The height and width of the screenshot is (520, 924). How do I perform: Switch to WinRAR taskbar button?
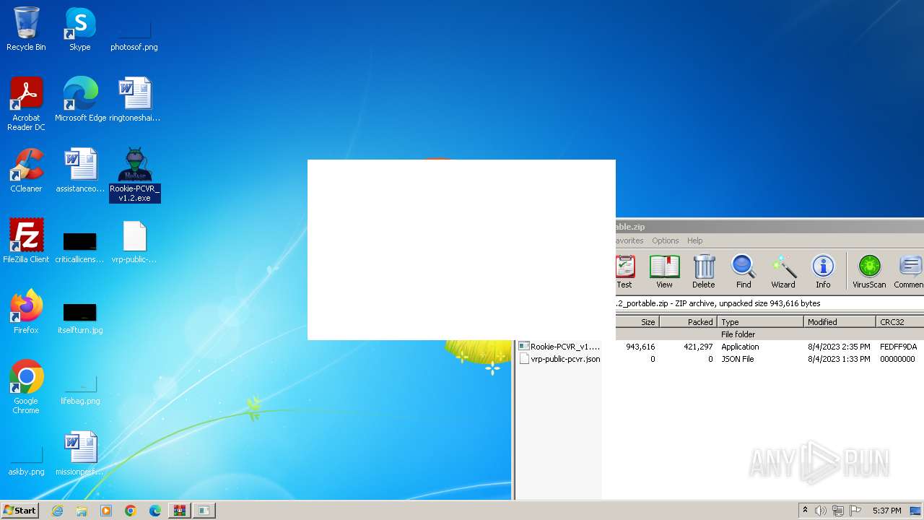pyautogui.click(x=179, y=511)
